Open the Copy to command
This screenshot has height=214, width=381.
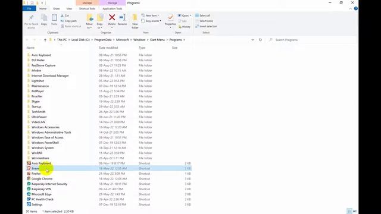(100, 21)
